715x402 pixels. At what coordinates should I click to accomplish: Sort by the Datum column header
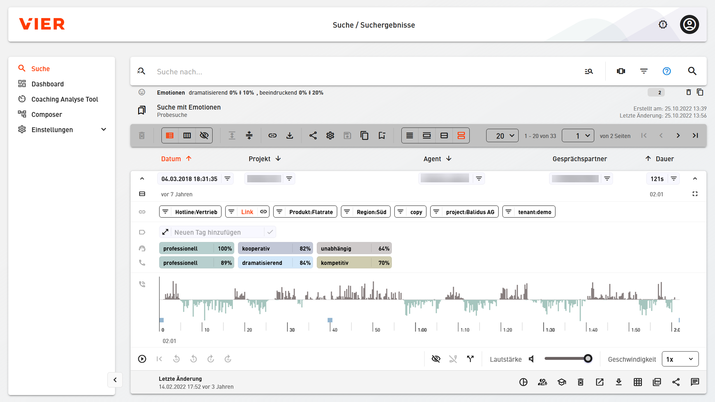click(x=171, y=159)
